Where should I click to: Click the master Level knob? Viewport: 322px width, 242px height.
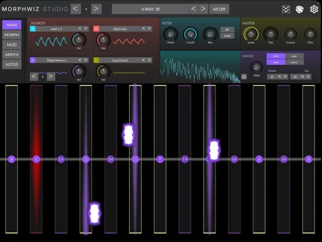[x=251, y=34]
